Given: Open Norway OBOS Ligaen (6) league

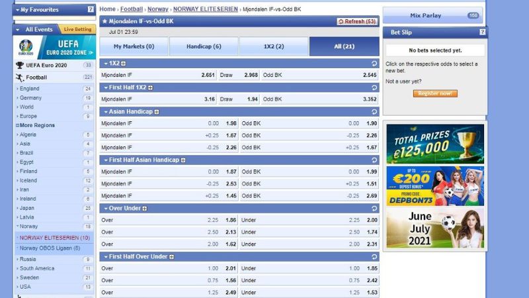Looking at the screenshot, I should (50, 248).
